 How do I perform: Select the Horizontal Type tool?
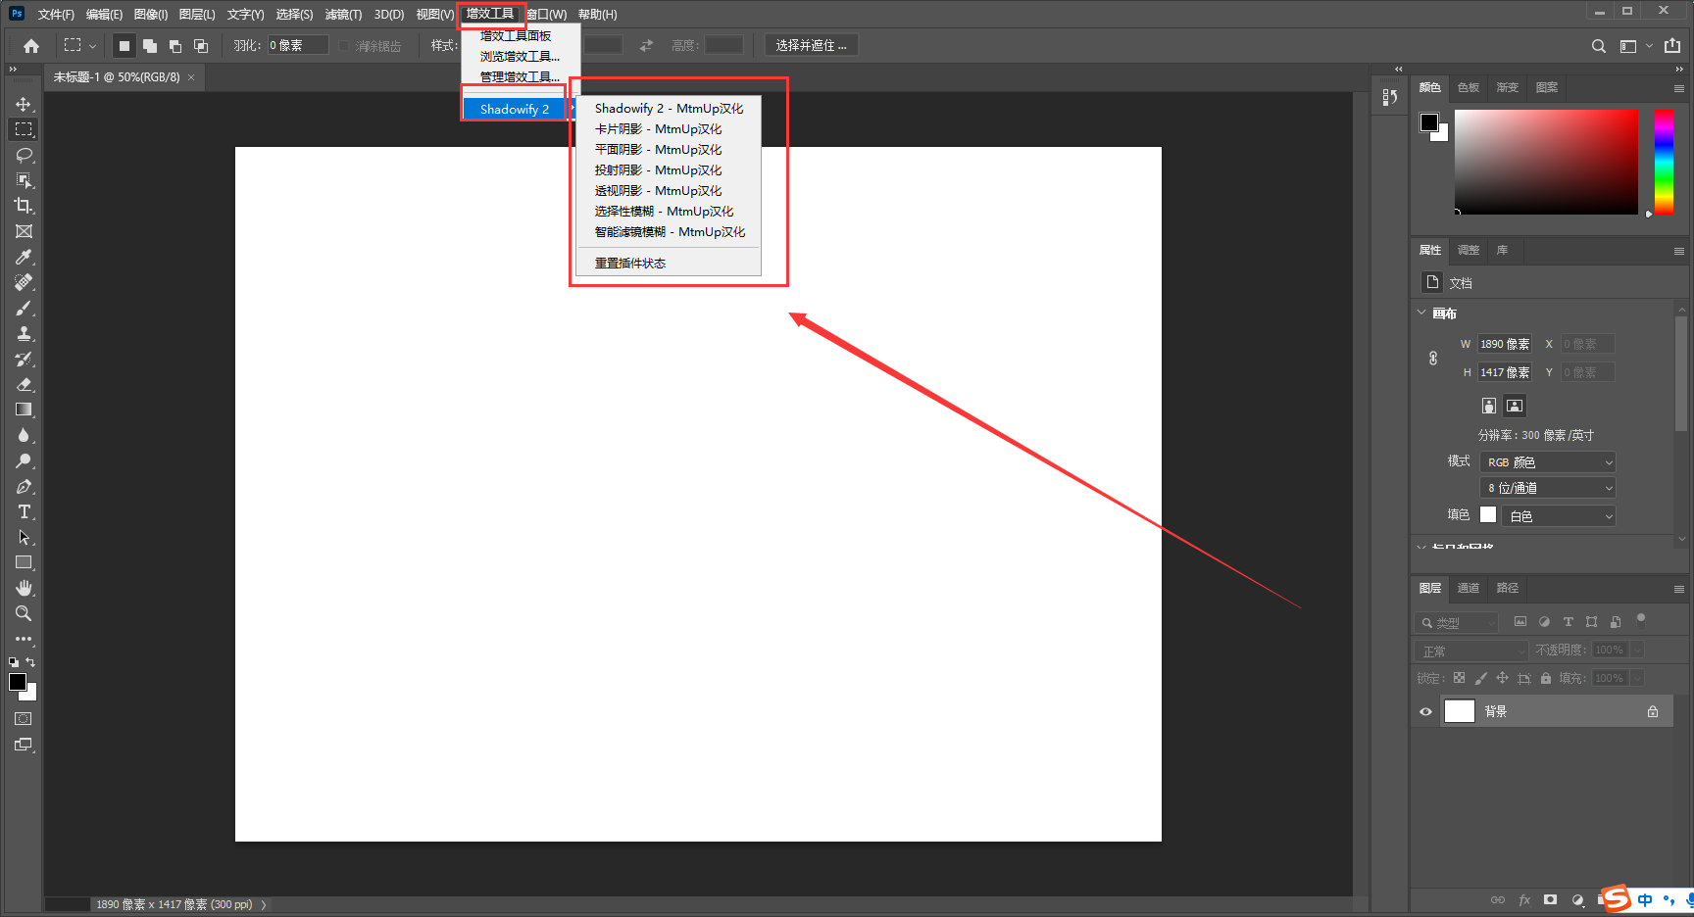pos(24,511)
